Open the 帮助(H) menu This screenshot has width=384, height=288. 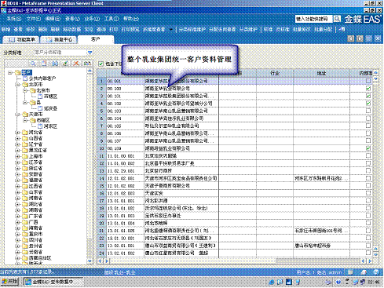(x=131, y=19)
